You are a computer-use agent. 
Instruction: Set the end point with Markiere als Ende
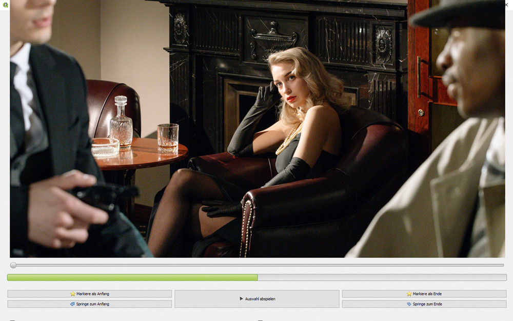tap(424, 294)
